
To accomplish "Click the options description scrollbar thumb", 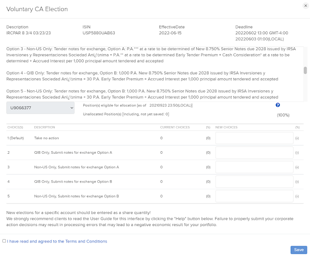I will pos(305,71).
